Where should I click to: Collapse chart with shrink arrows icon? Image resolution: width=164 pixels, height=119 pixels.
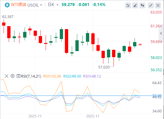(150, 5)
